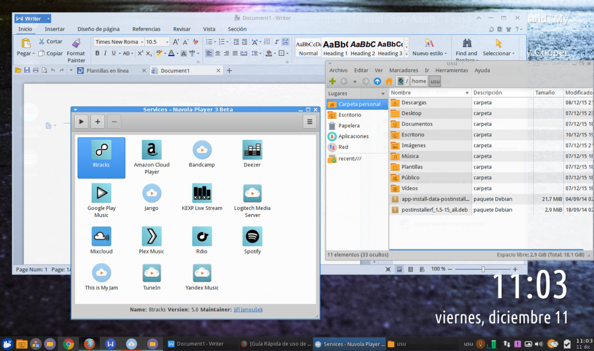Viewport: 594px width, 351px height.
Task: Choose the Yandex Music service
Action: 202,277
